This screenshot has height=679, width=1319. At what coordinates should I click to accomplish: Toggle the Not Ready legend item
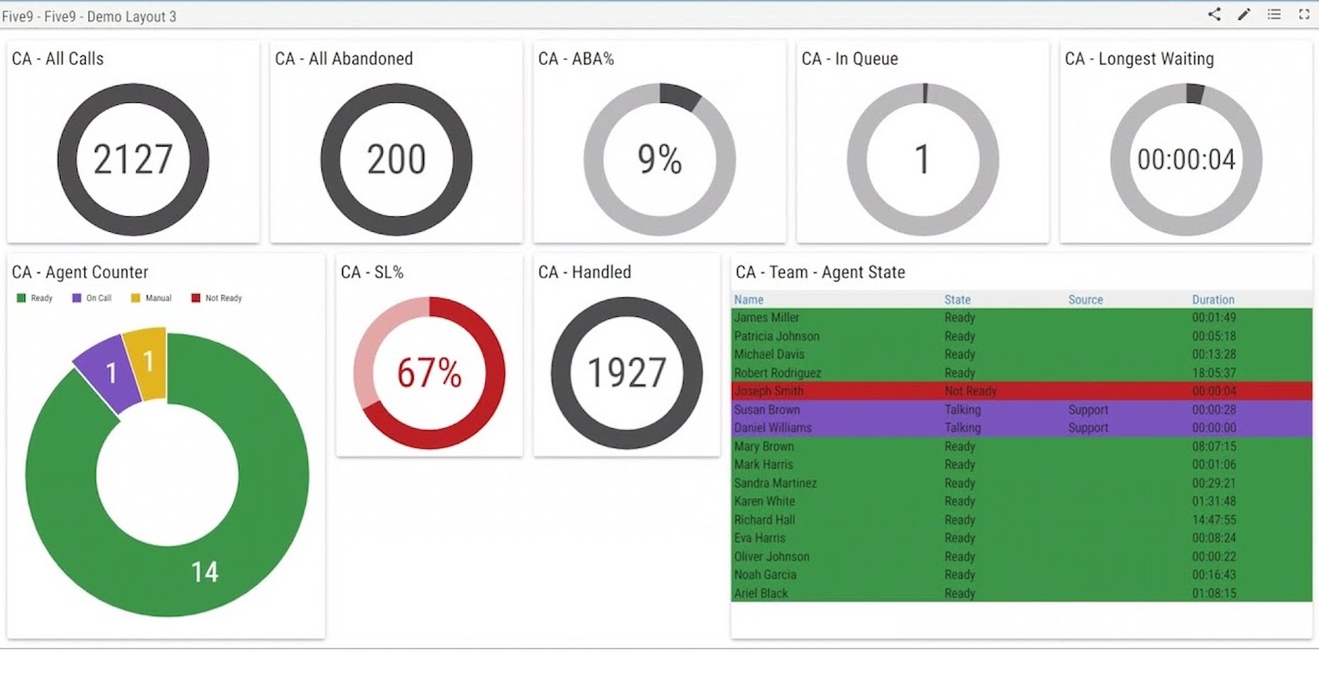click(x=217, y=298)
